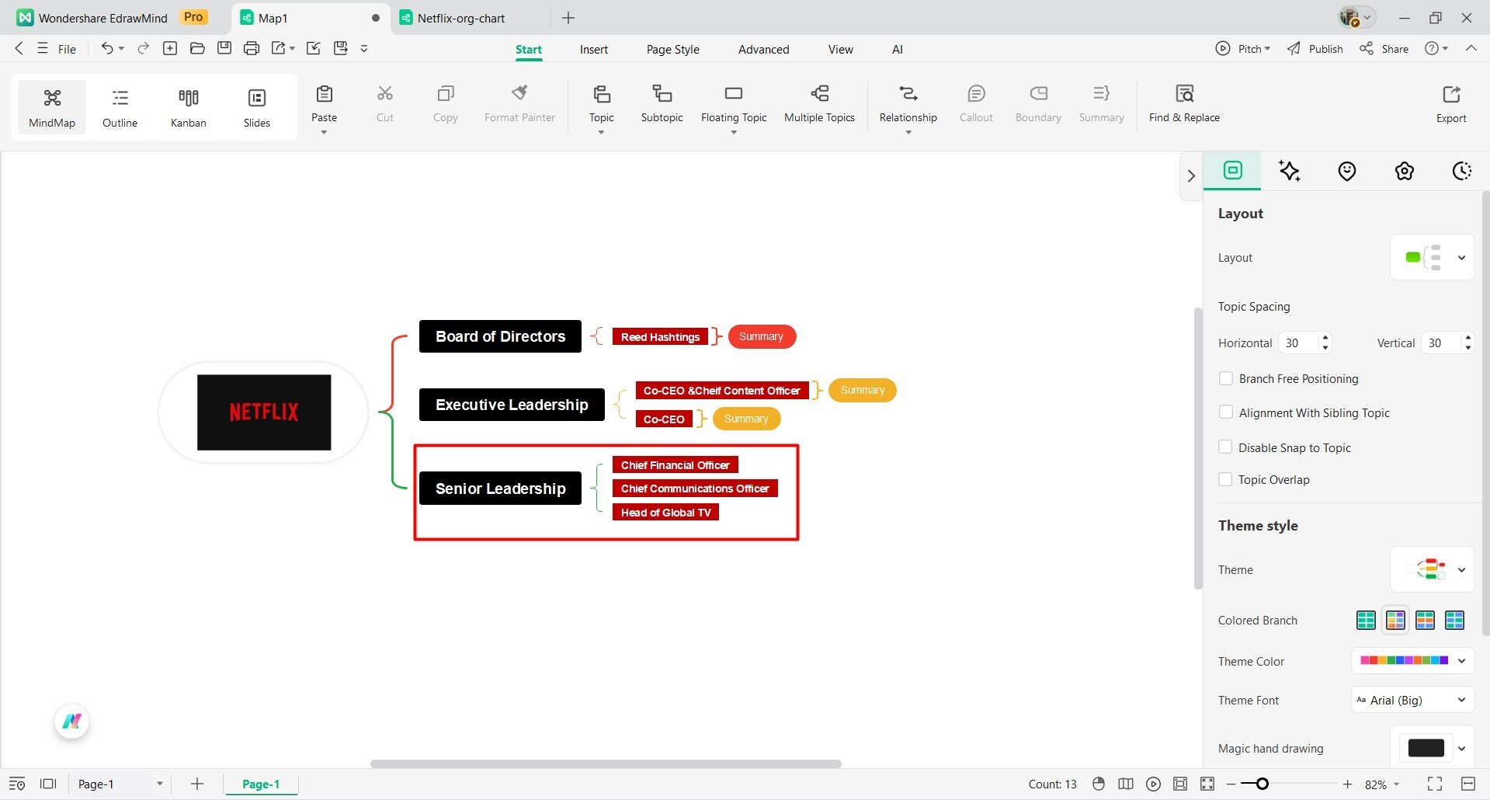This screenshot has width=1490, height=800.
Task: Select the Senior Leadership topic
Action: [500, 488]
